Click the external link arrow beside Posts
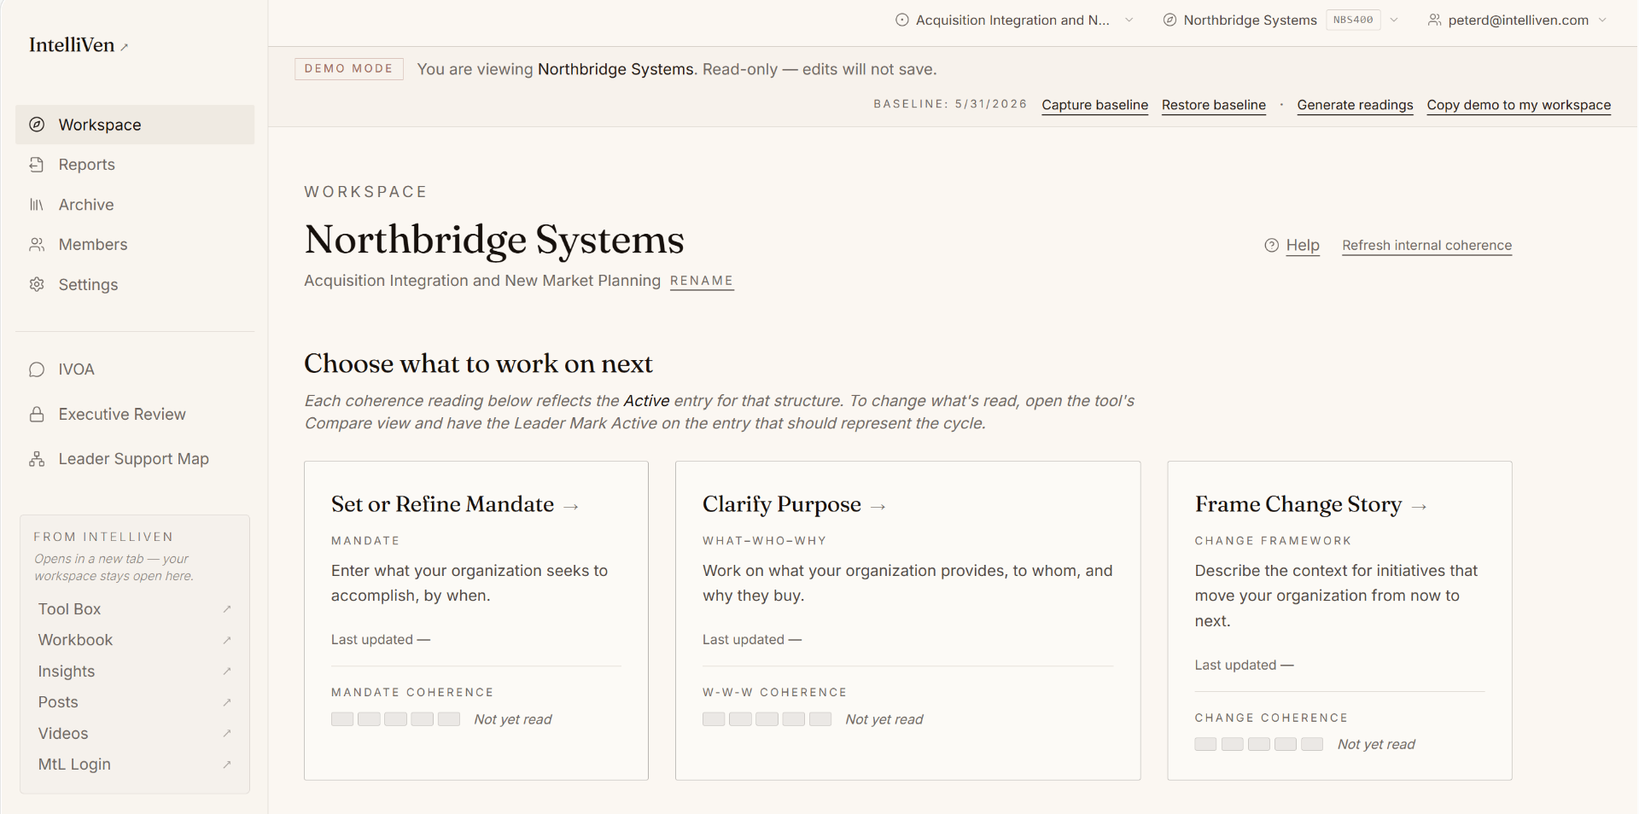This screenshot has width=1639, height=814. point(227,702)
